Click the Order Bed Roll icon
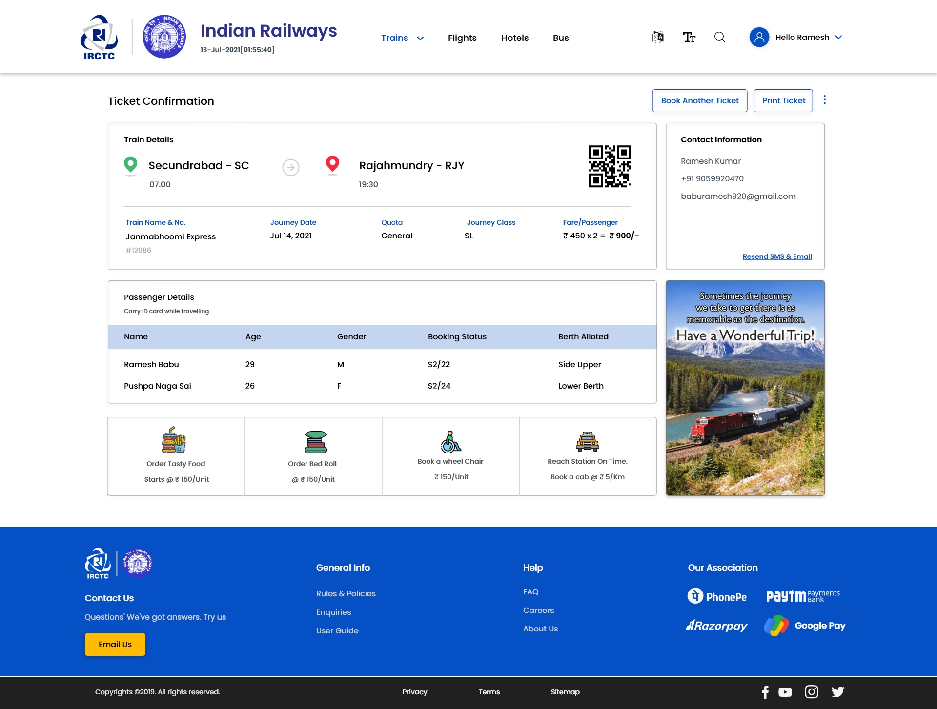This screenshot has width=937, height=709. point(315,442)
